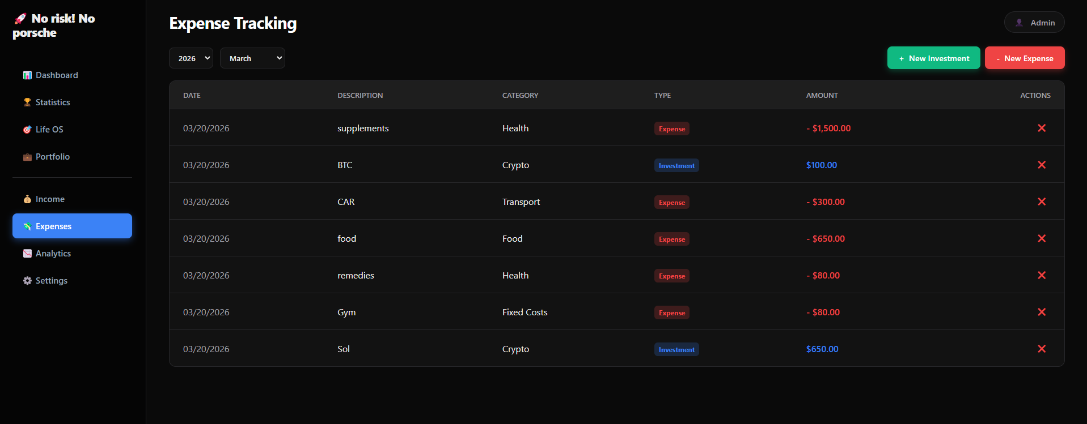Open the year 2026 dropdown
1087x424 pixels.
(191, 58)
